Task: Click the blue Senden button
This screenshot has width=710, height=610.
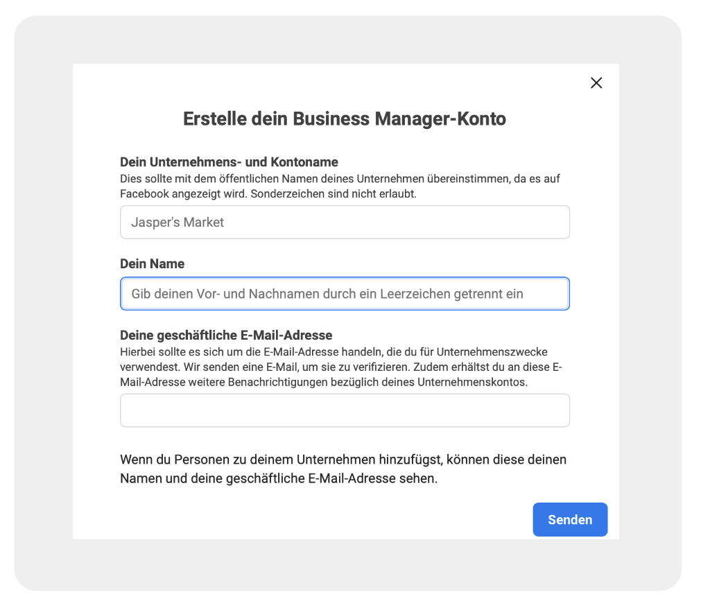Action: click(570, 519)
